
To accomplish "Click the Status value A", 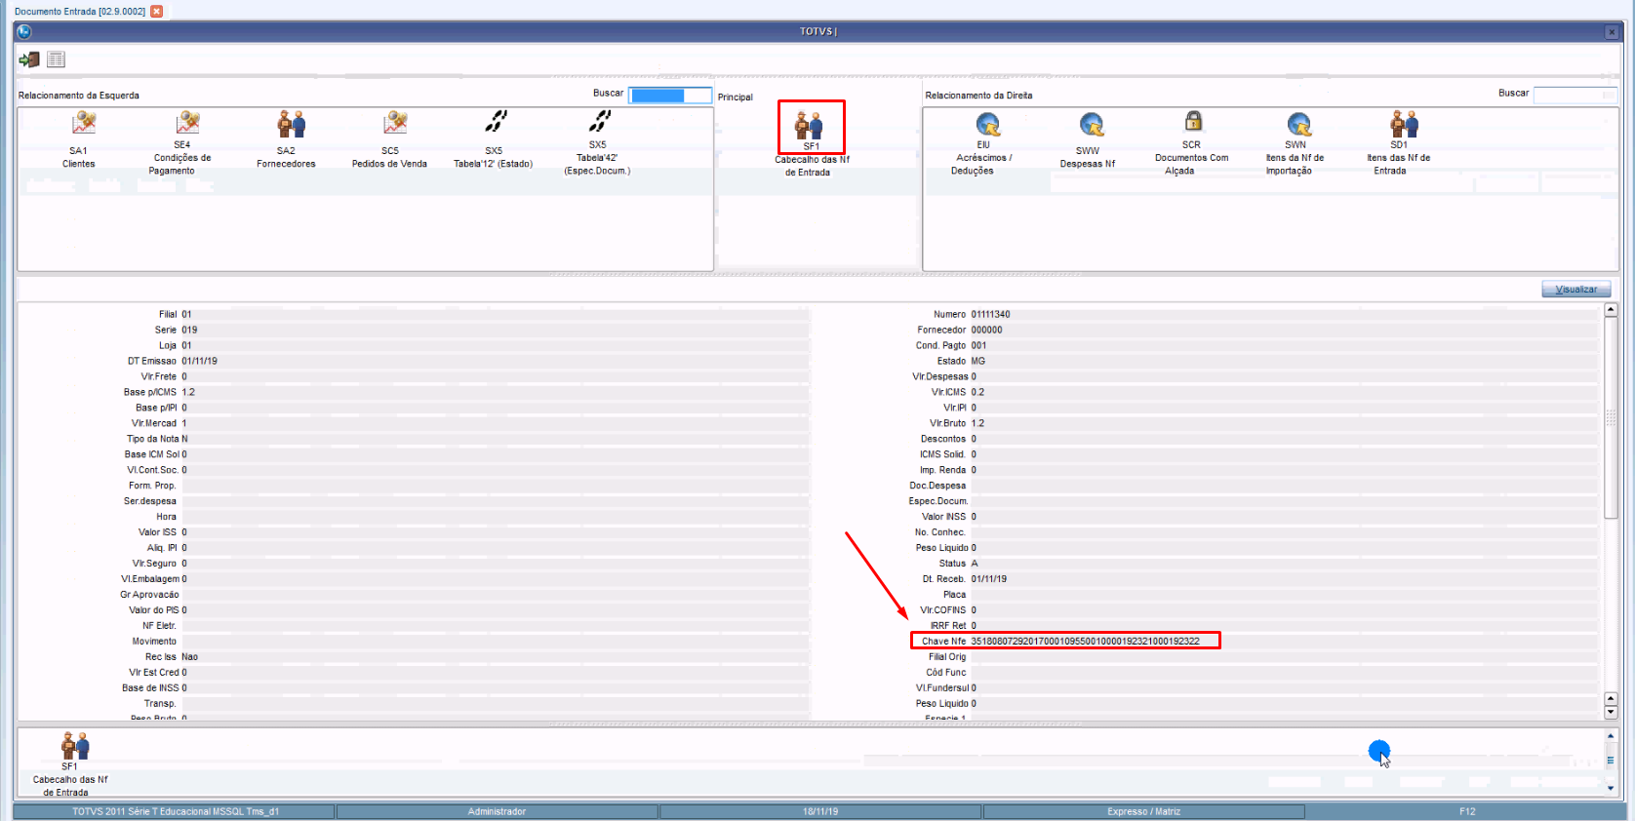I will [x=974, y=563].
